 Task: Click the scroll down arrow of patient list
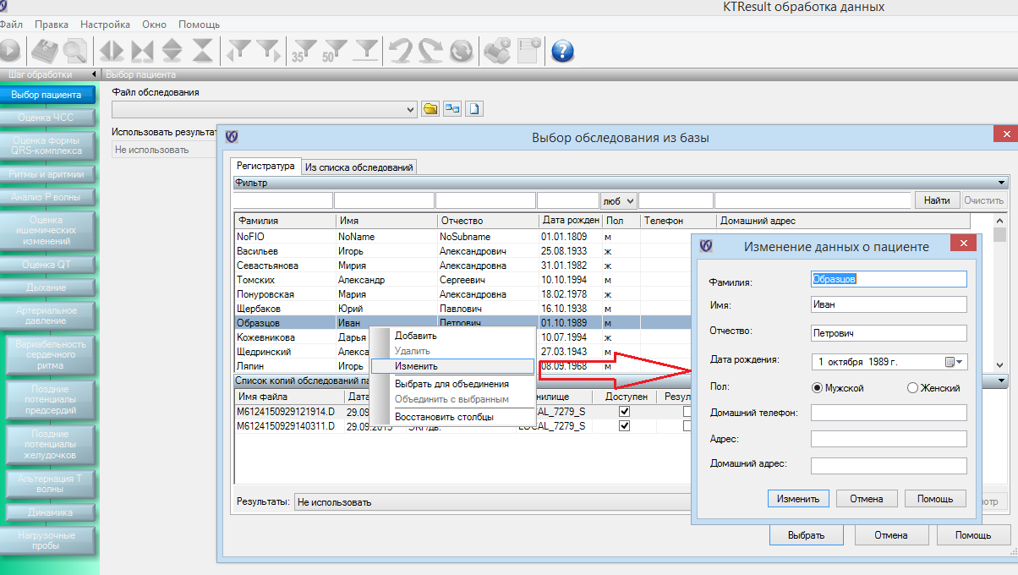[1000, 364]
